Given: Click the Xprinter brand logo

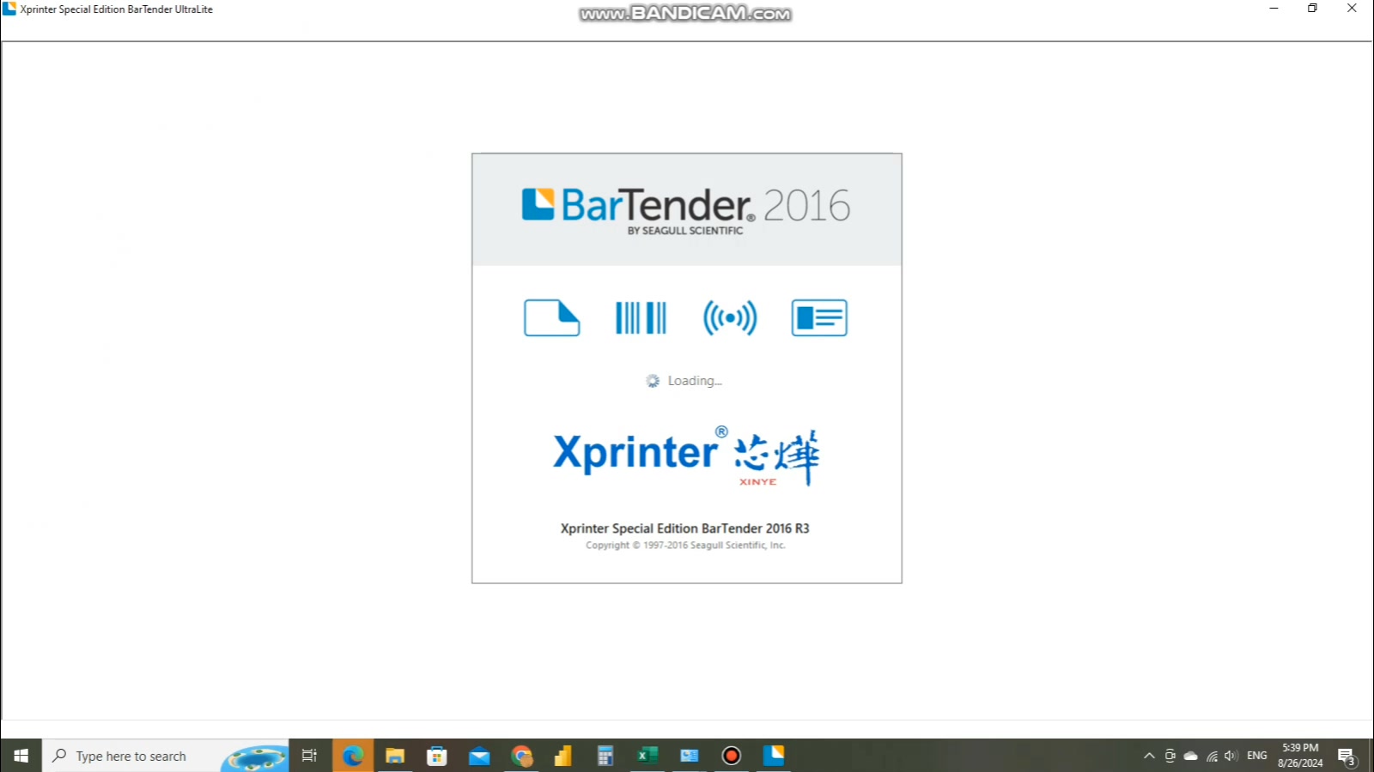Looking at the screenshot, I should click(686, 455).
